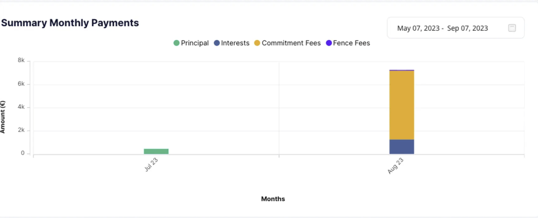Image resolution: width=538 pixels, height=218 pixels.
Task: Click the Months axis title
Action: click(273, 199)
